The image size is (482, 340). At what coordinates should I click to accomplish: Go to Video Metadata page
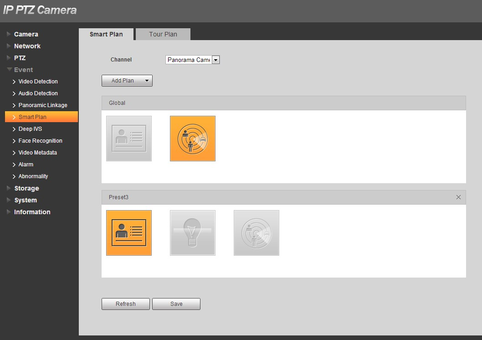[x=37, y=153]
